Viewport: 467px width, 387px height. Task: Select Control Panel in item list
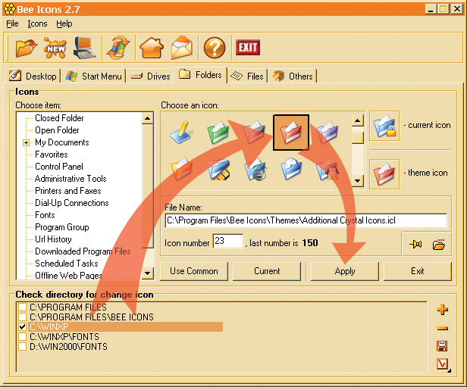click(x=59, y=167)
